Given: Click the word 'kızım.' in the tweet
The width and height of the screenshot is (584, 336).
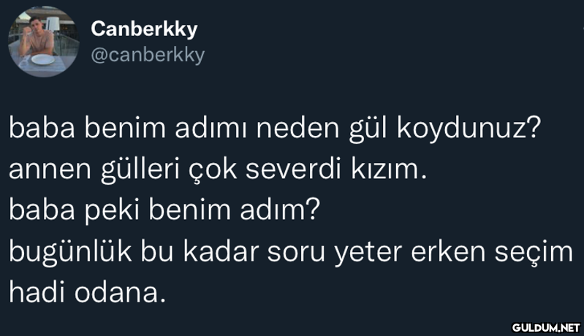Looking at the screenshot, I should tap(388, 169).
